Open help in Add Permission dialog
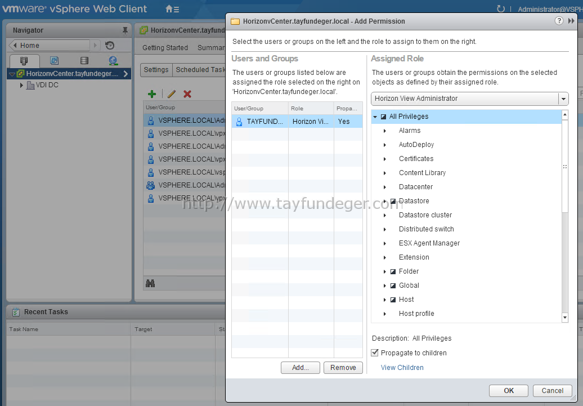Image resolution: width=583 pixels, height=406 pixels. click(x=559, y=21)
